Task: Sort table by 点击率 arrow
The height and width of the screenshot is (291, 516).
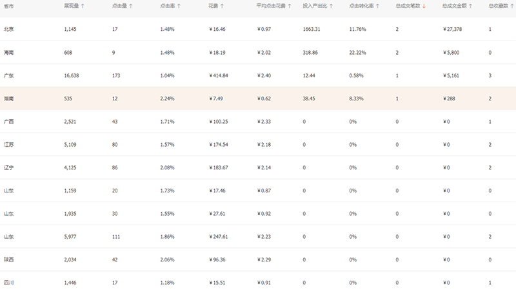Action: pyautogui.click(x=179, y=6)
